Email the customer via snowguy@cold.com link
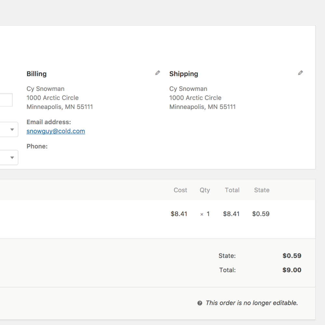This screenshot has width=325, height=325. [x=56, y=131]
